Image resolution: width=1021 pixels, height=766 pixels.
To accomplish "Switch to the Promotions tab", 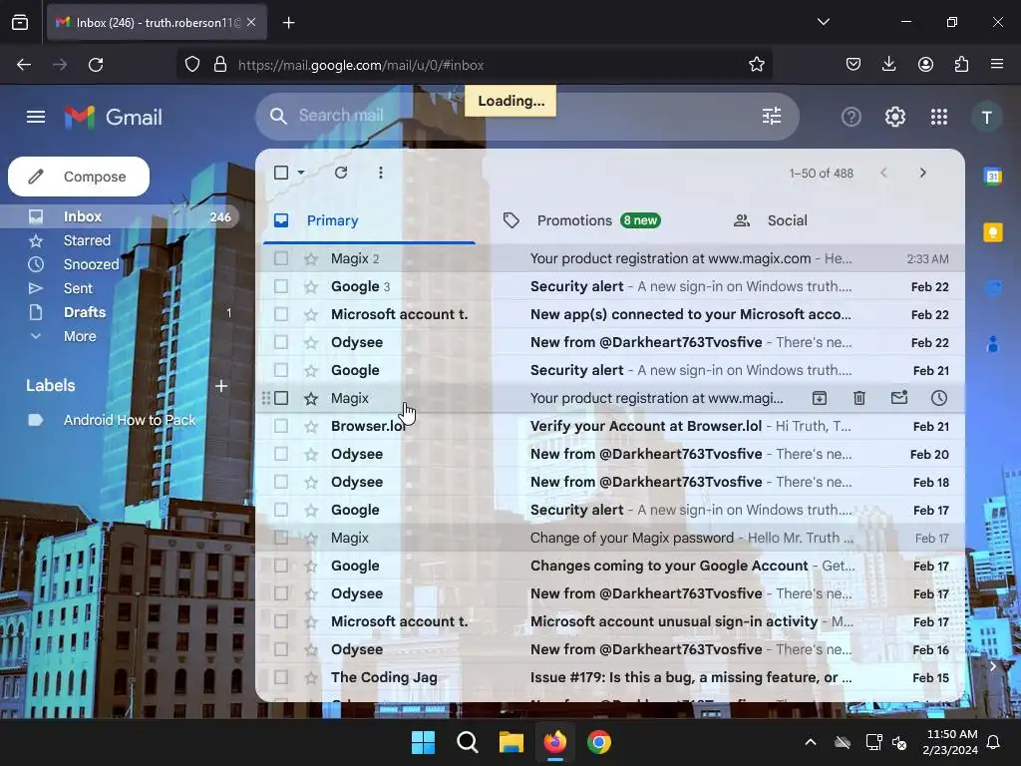I will 598,220.
